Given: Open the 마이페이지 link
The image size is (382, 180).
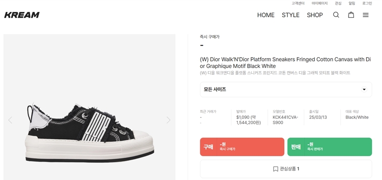Looking at the screenshot, I should (x=319, y=3).
